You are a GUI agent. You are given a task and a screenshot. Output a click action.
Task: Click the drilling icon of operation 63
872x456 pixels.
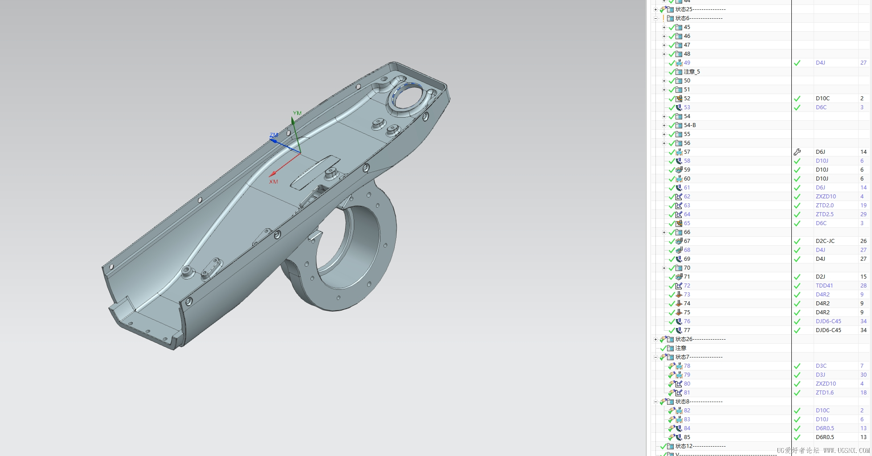tap(679, 205)
